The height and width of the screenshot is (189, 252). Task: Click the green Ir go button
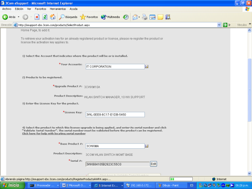(x=227, y=25)
